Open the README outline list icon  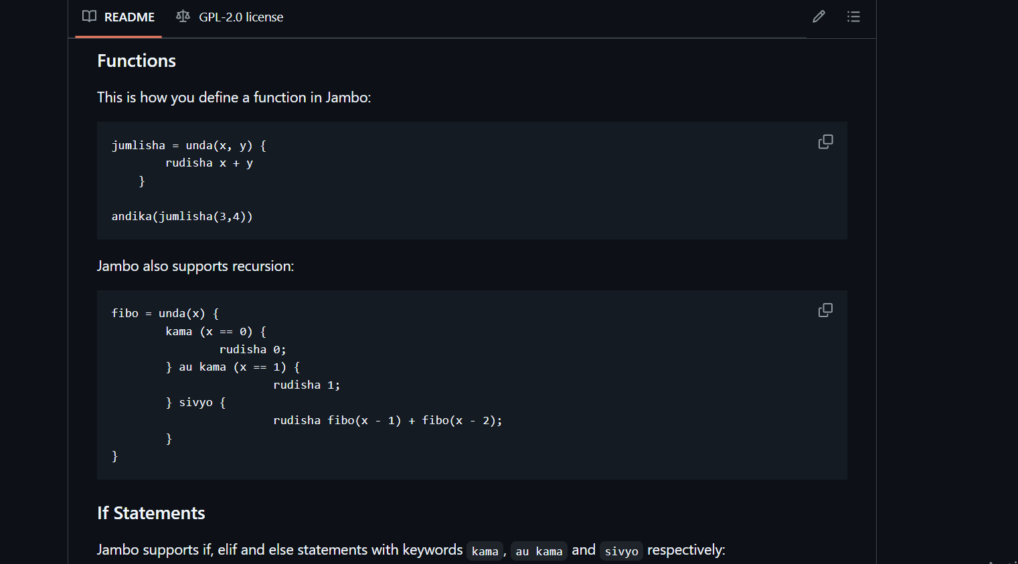(x=853, y=17)
